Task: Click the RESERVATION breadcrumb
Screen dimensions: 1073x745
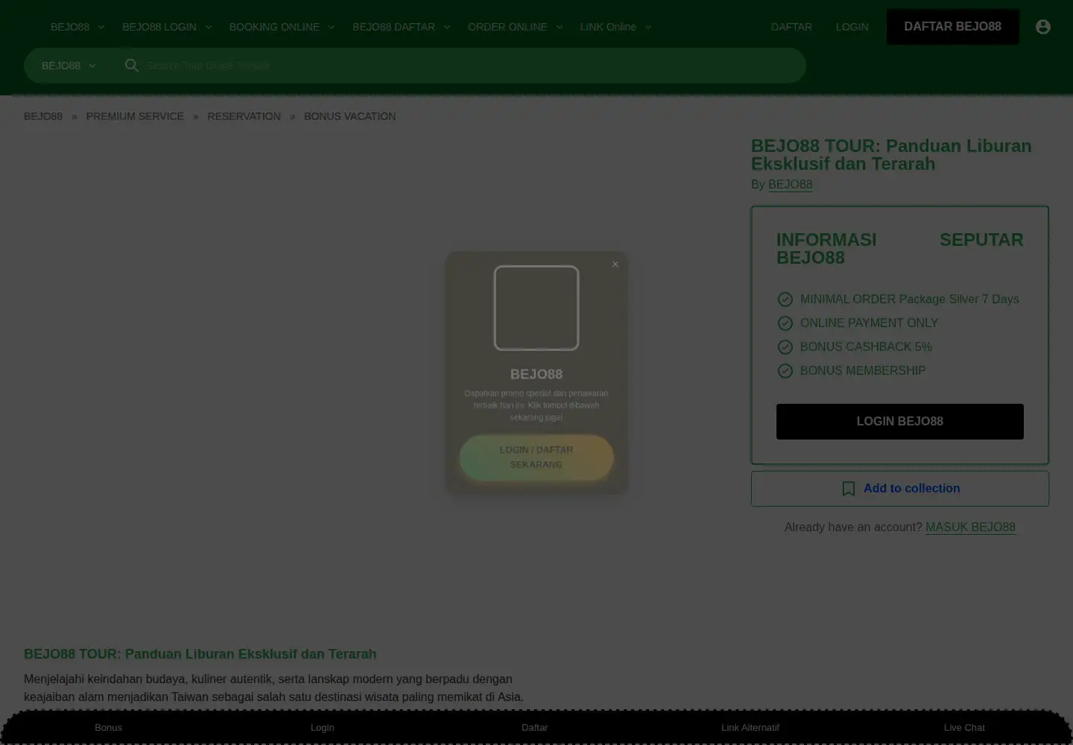Action: [x=244, y=116]
